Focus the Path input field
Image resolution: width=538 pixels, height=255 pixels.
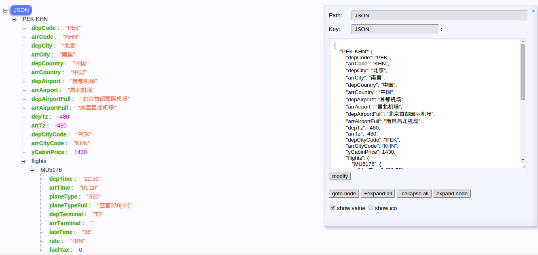coord(439,15)
